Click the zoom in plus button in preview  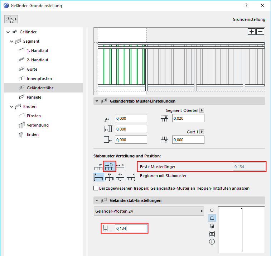(251, 32)
